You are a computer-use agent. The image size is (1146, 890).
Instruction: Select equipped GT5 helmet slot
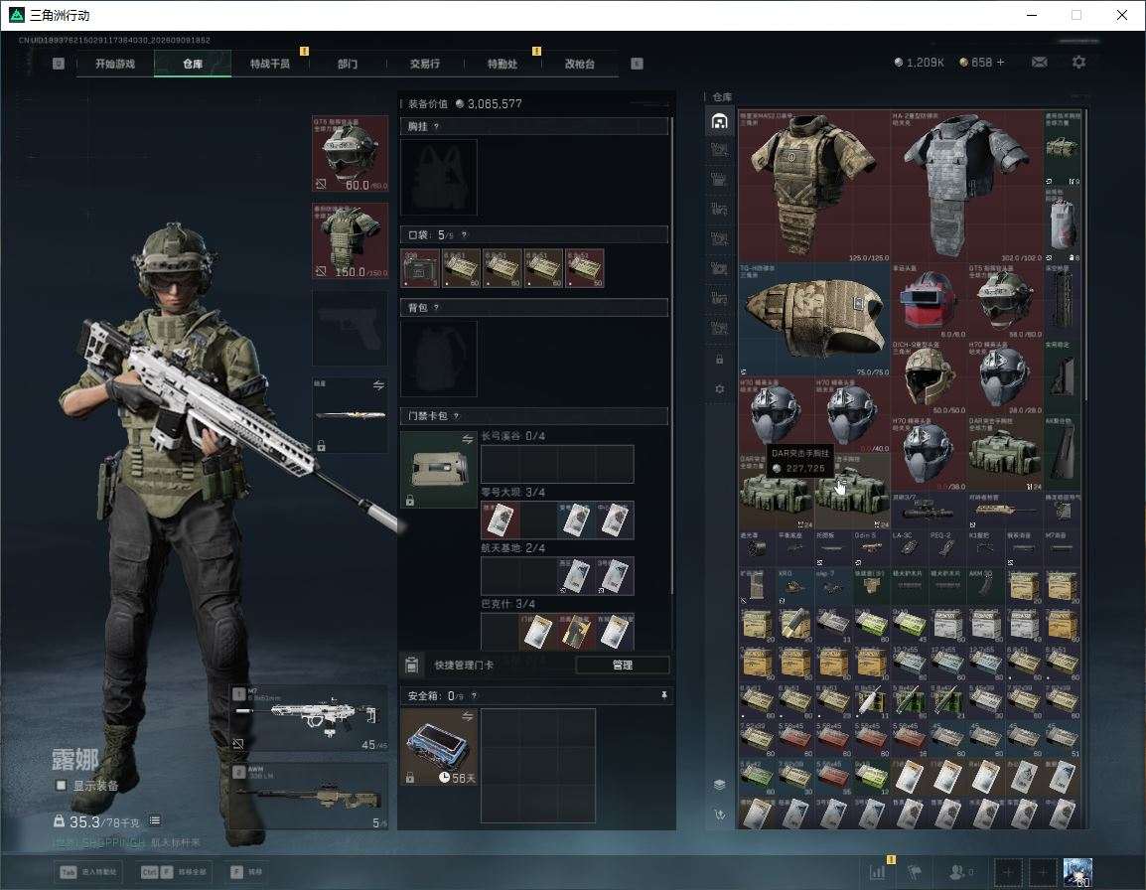tap(351, 154)
